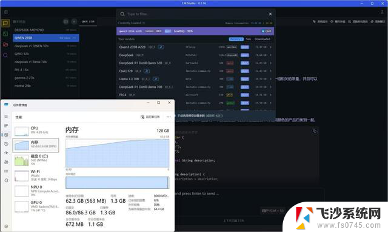Screen dimensions: 388x232
Task: Expand QwQ 32B row chevron
Action: pos(271,71)
